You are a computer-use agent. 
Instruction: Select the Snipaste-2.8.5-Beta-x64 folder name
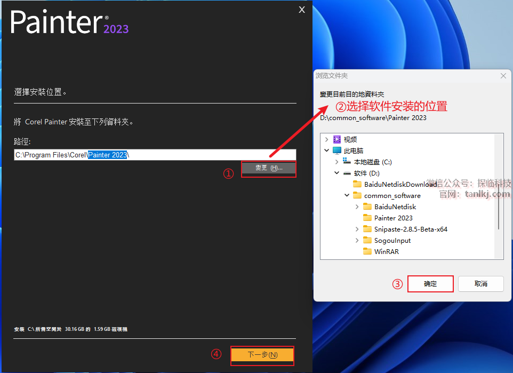tap(411, 229)
